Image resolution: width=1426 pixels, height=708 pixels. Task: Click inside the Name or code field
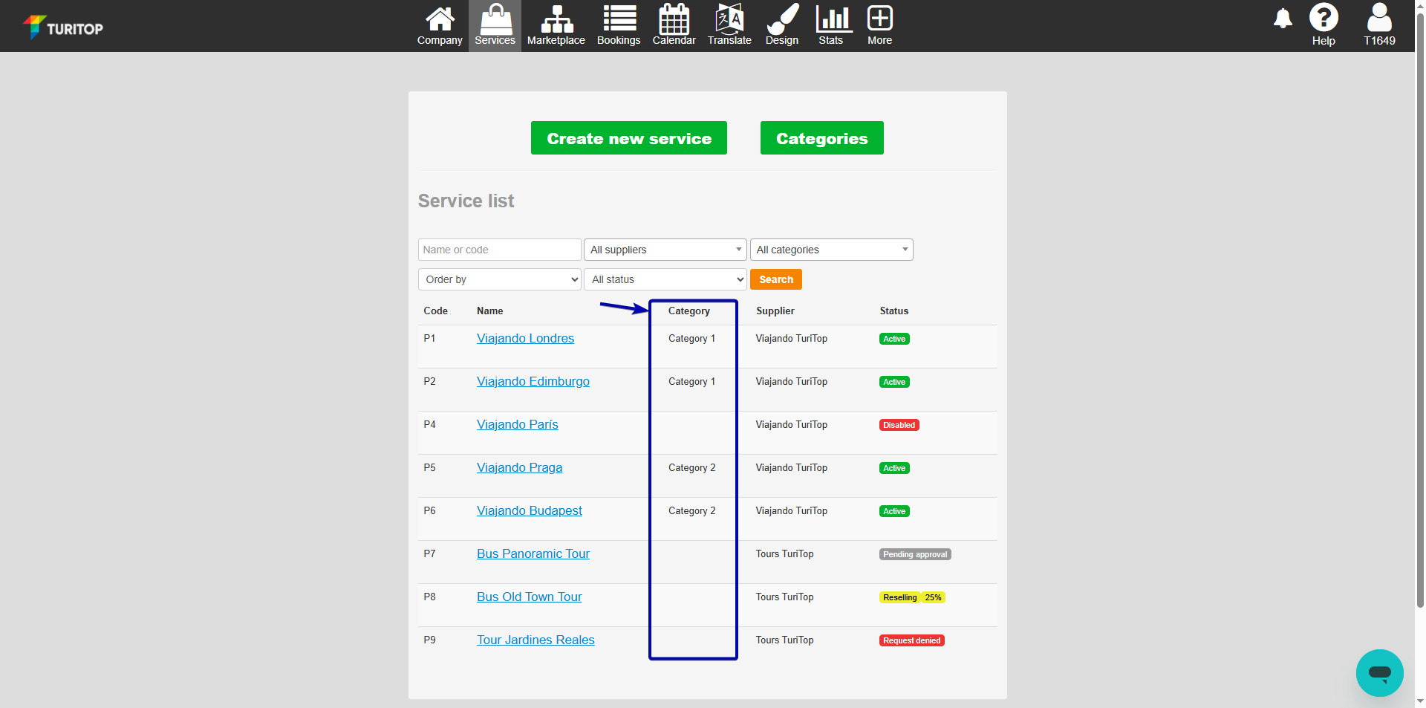coord(499,250)
